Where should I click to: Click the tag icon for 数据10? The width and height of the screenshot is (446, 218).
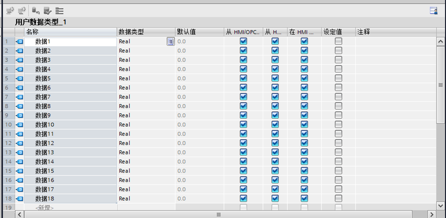[19, 125]
